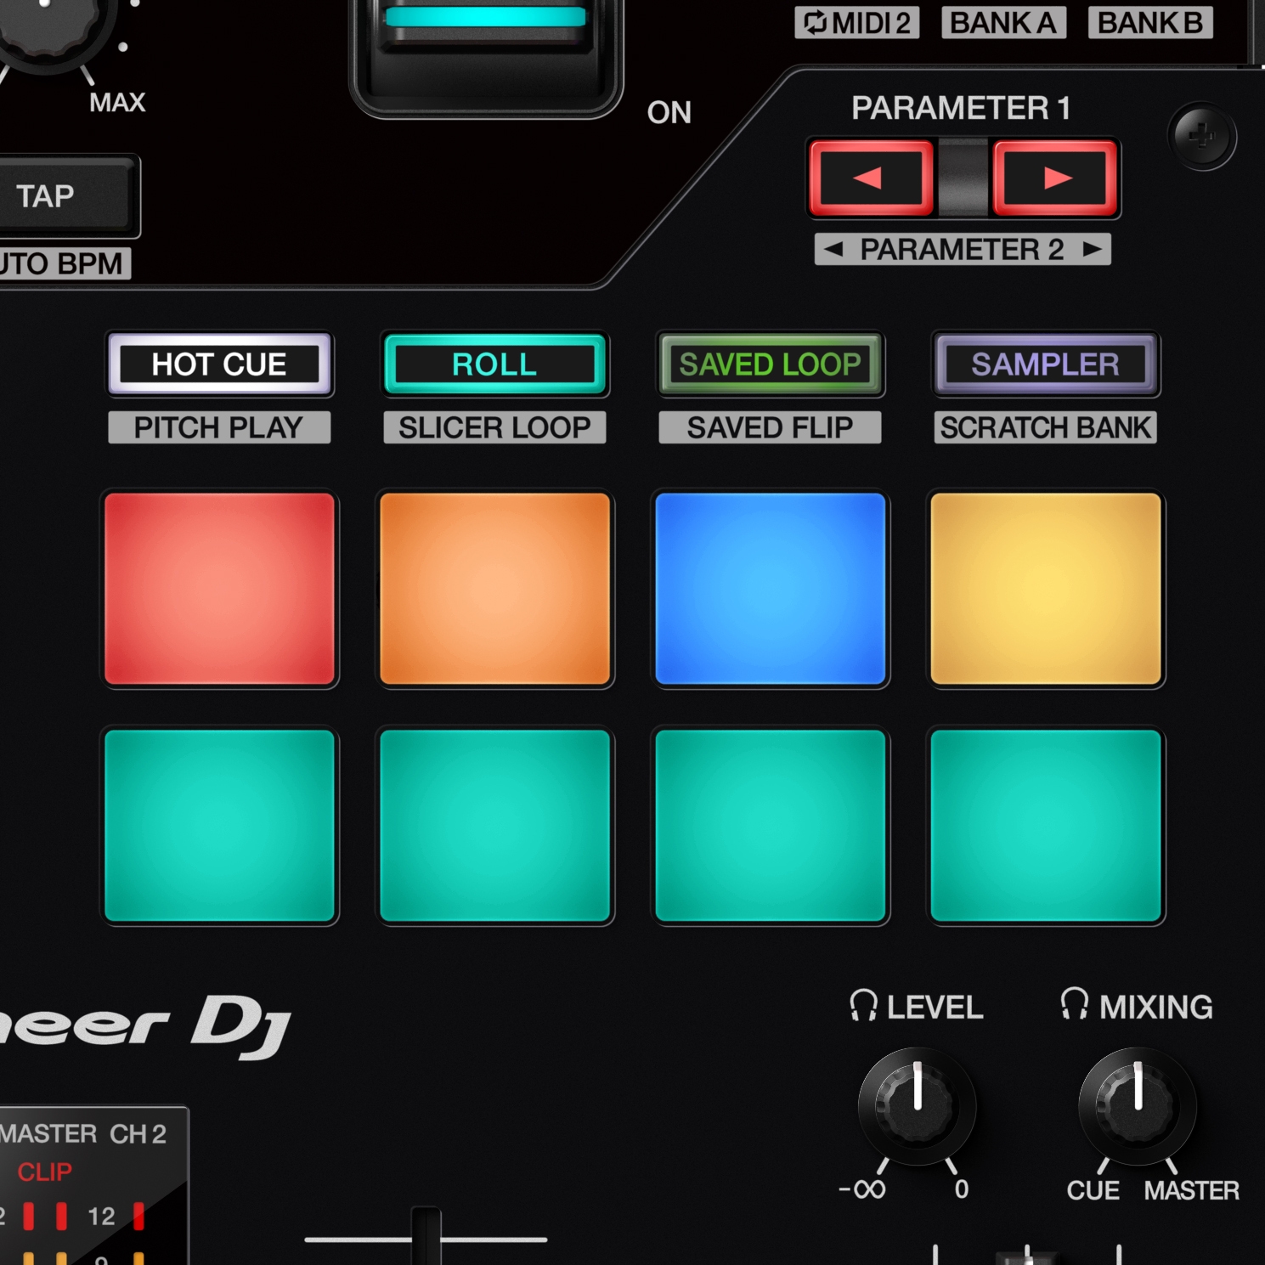Select BANK B
Screen dimensions: 1265x1265
point(1149,23)
